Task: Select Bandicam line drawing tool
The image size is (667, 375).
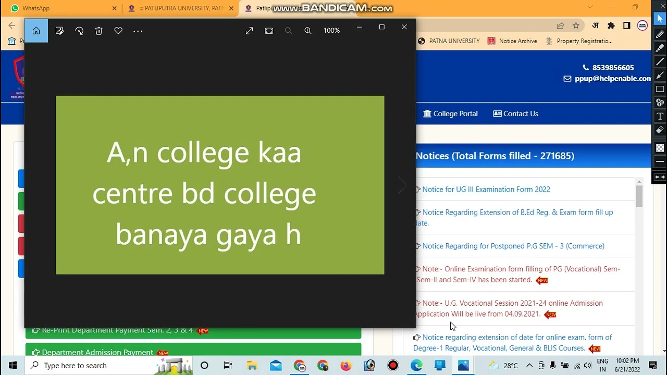Action: tap(660, 61)
